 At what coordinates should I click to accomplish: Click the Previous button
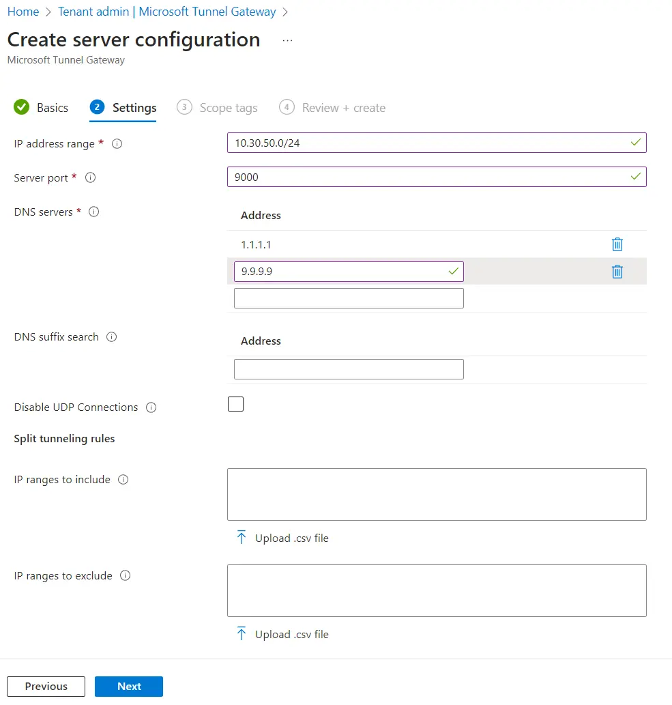(46, 687)
